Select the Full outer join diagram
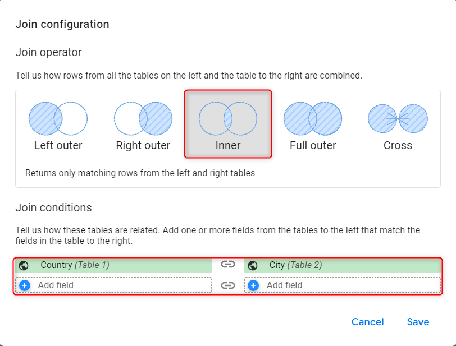Screen dimensions: 456x346 point(313,119)
